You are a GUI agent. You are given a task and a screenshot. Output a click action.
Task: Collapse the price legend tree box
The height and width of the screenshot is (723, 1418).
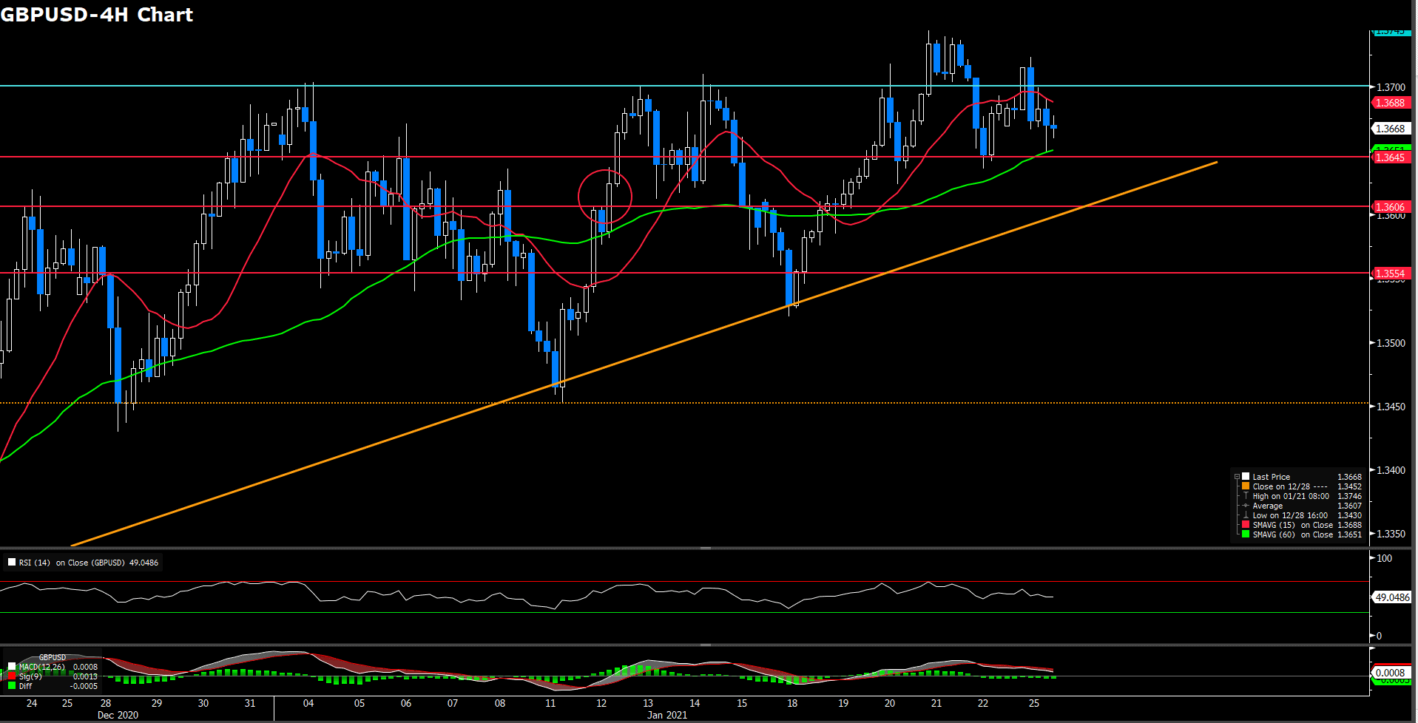(1237, 477)
